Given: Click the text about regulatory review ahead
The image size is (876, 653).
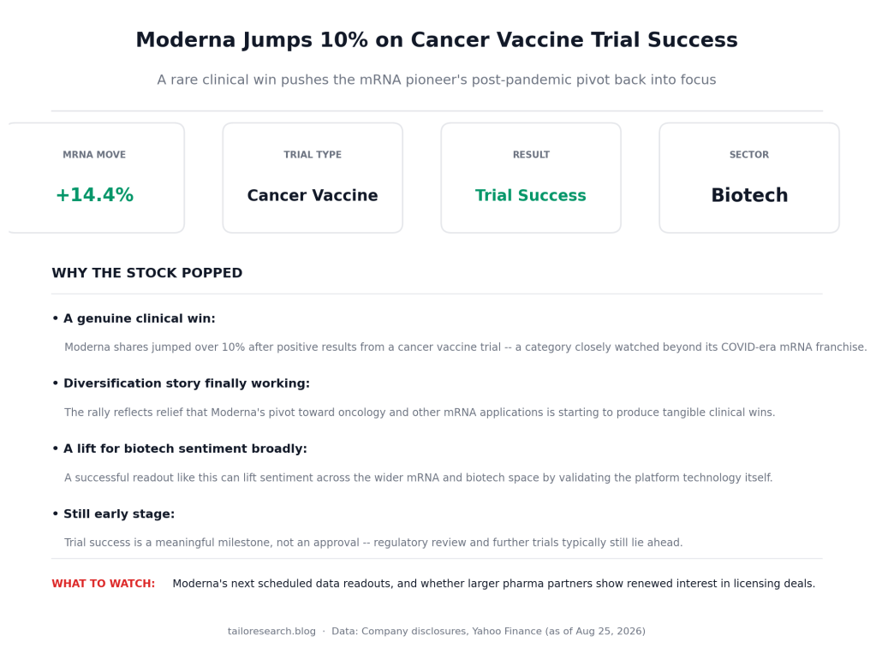Looking at the screenshot, I should click(373, 543).
